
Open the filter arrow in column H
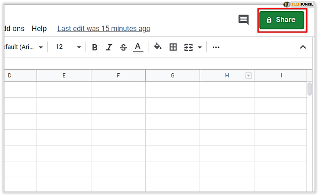[248, 75]
